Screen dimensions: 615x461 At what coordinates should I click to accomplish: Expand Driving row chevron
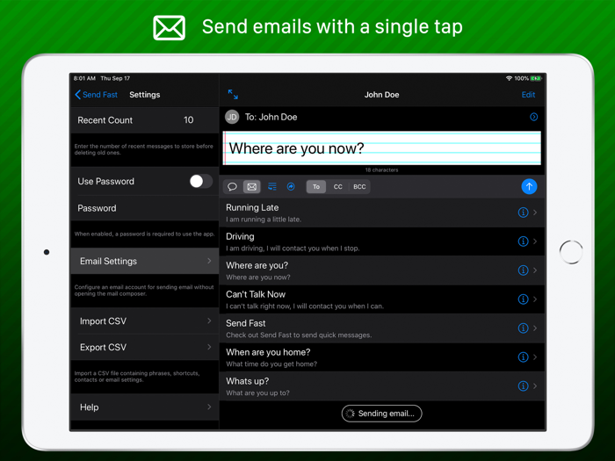[535, 241]
